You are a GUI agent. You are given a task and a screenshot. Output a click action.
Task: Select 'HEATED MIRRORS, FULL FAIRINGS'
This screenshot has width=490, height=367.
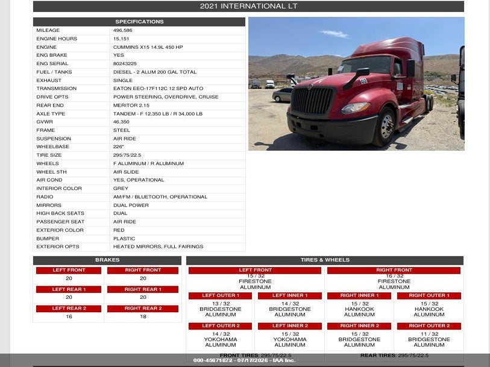[x=158, y=246]
